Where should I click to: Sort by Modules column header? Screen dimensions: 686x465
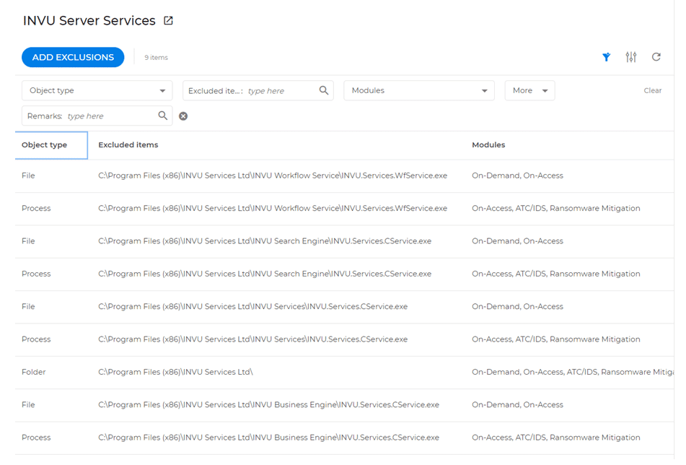pyautogui.click(x=488, y=145)
